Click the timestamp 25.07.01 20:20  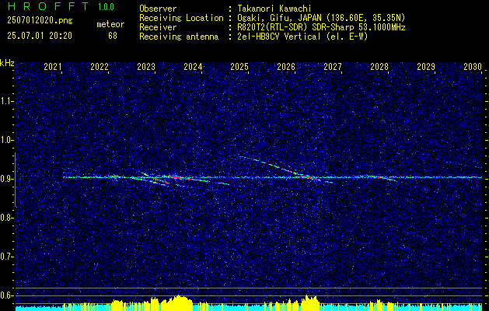pos(40,36)
